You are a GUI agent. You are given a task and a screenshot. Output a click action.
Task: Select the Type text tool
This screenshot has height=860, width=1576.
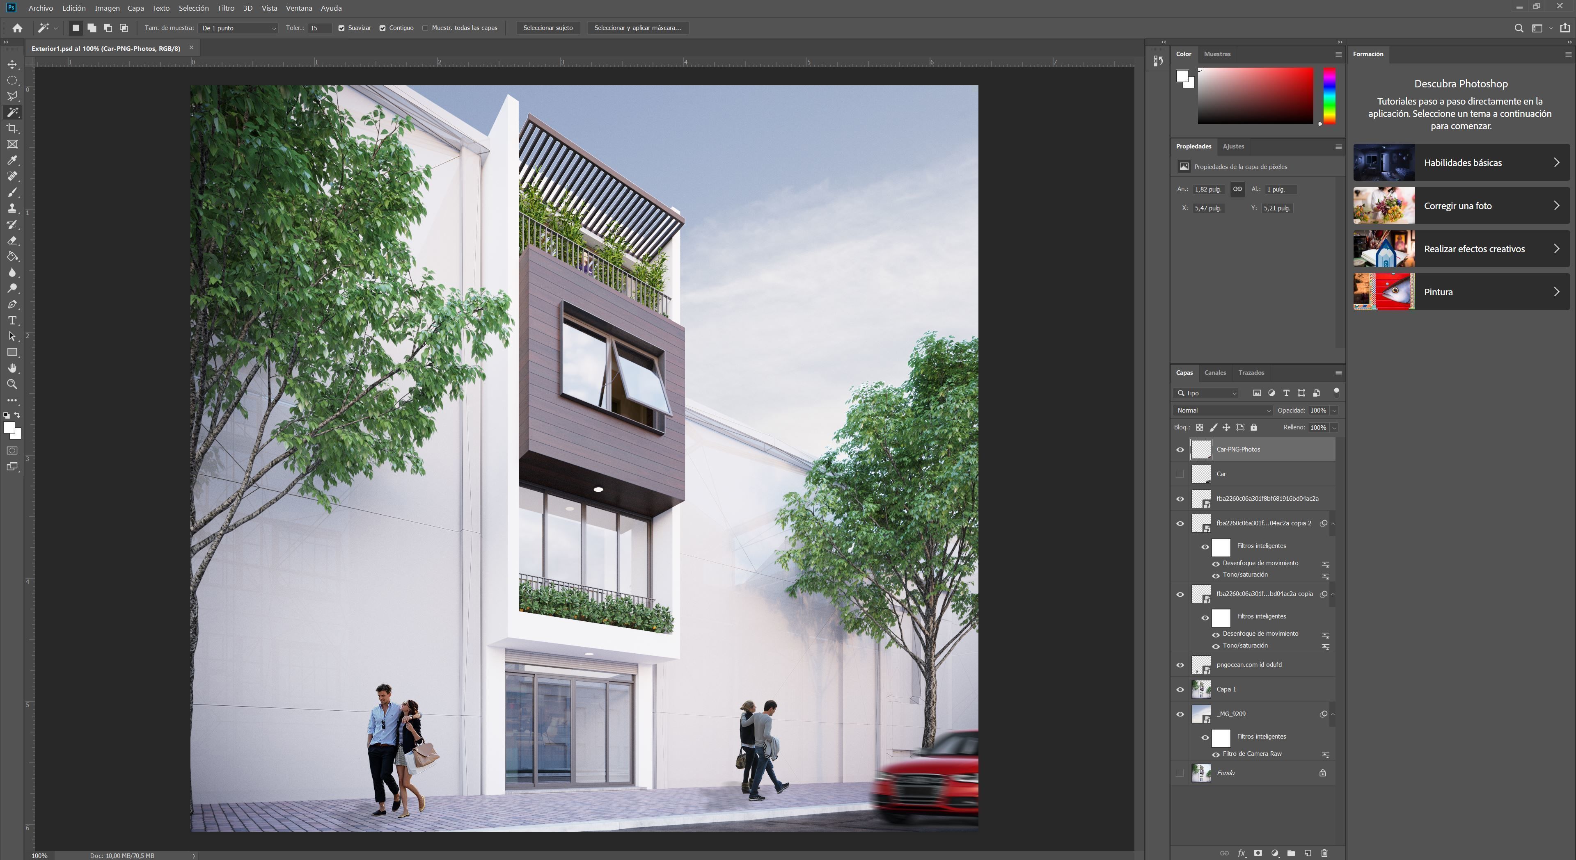click(12, 320)
